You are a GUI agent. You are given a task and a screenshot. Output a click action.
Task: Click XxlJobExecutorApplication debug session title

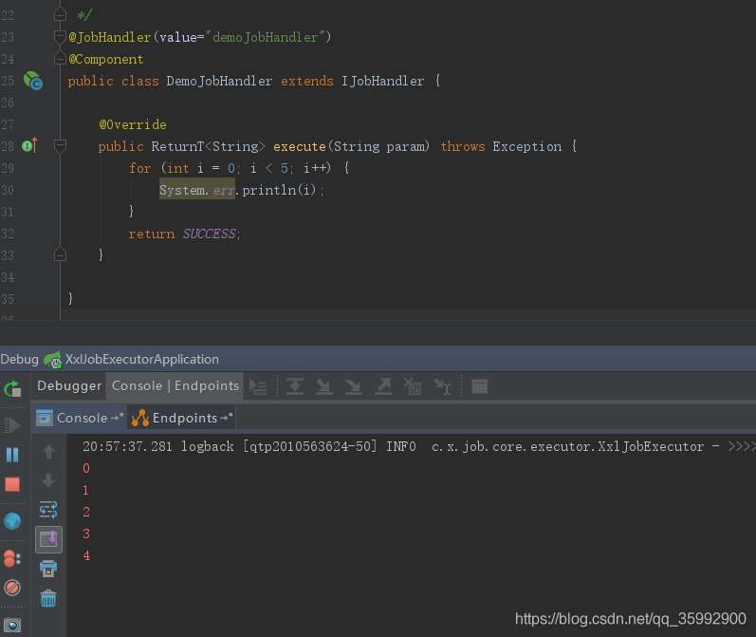(x=141, y=359)
